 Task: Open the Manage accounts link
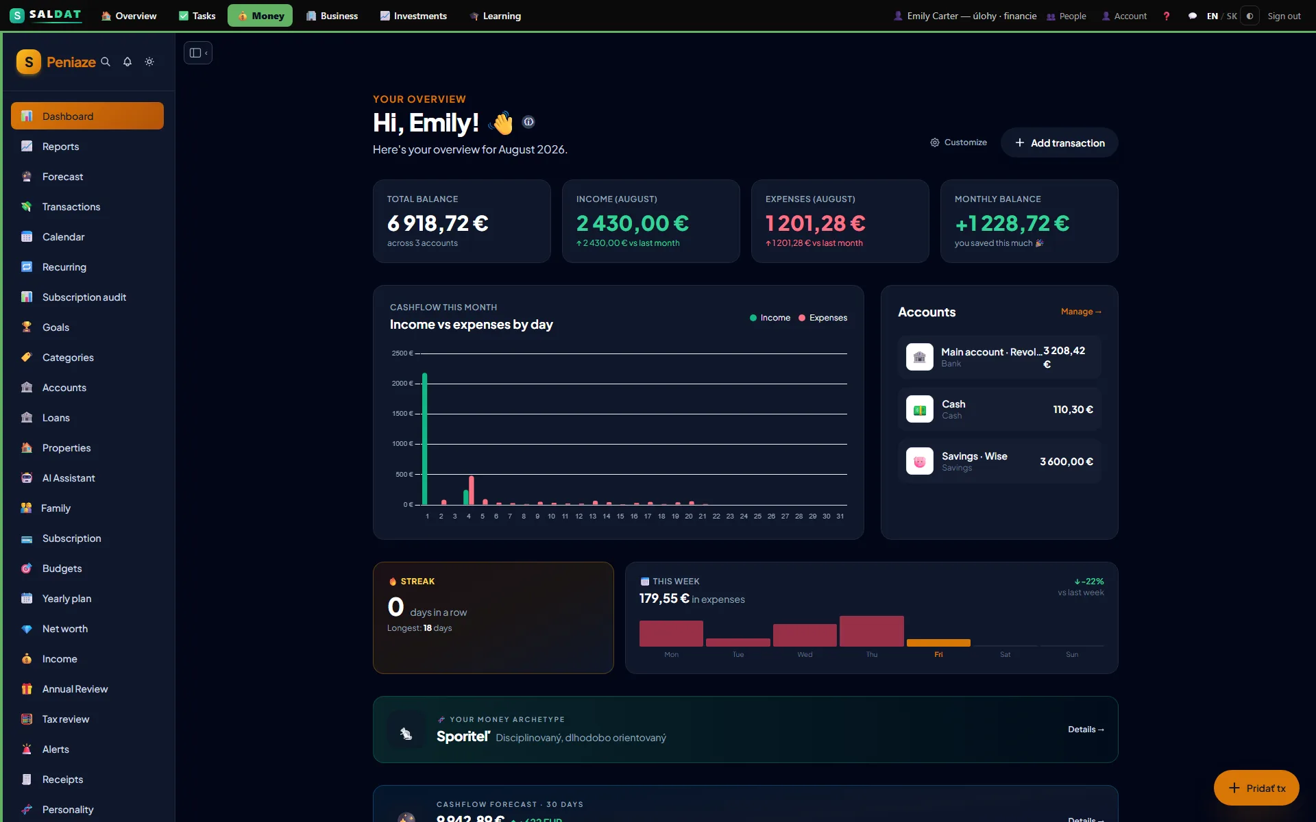pos(1081,312)
